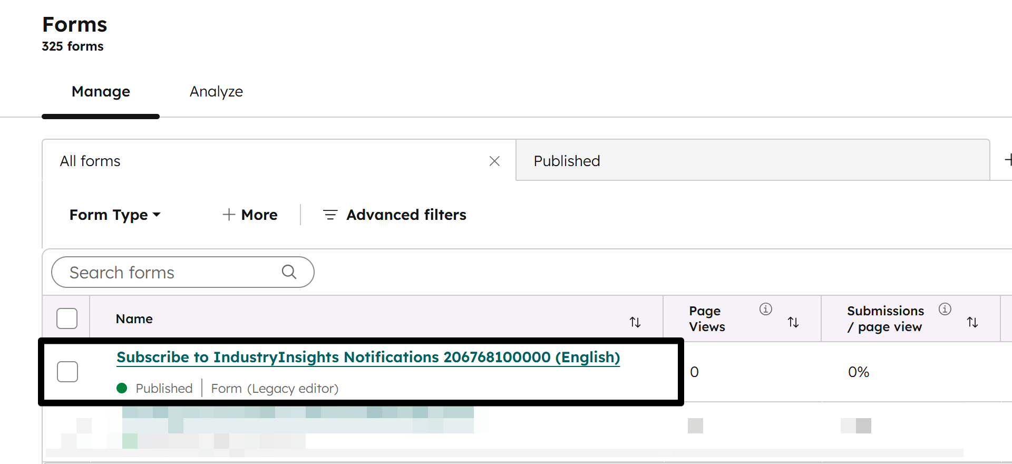The height and width of the screenshot is (464, 1012).
Task: Click the plus icon next to More filters
Action: coord(229,215)
